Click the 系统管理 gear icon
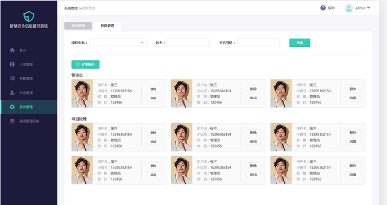Image resolution: width=387 pixels, height=205 pixels. coord(12,107)
